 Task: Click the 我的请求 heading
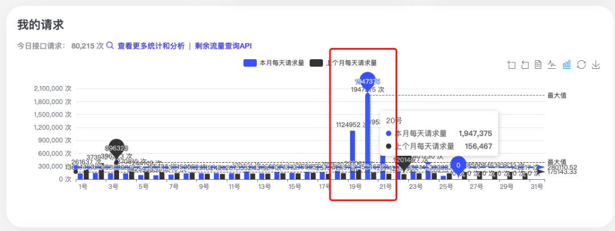point(40,24)
